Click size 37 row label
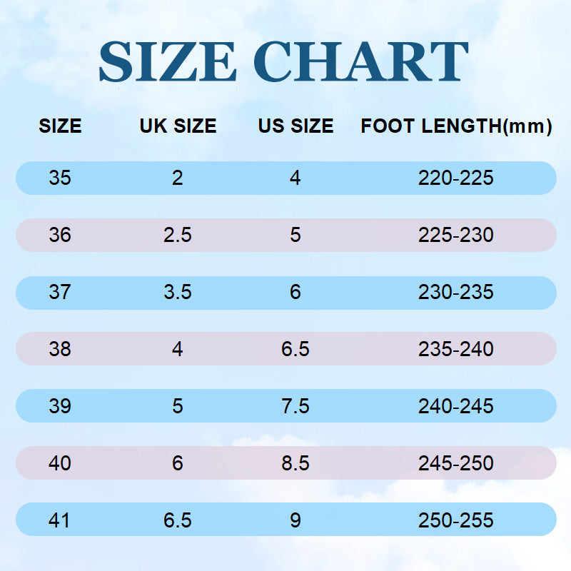 pos(60,293)
